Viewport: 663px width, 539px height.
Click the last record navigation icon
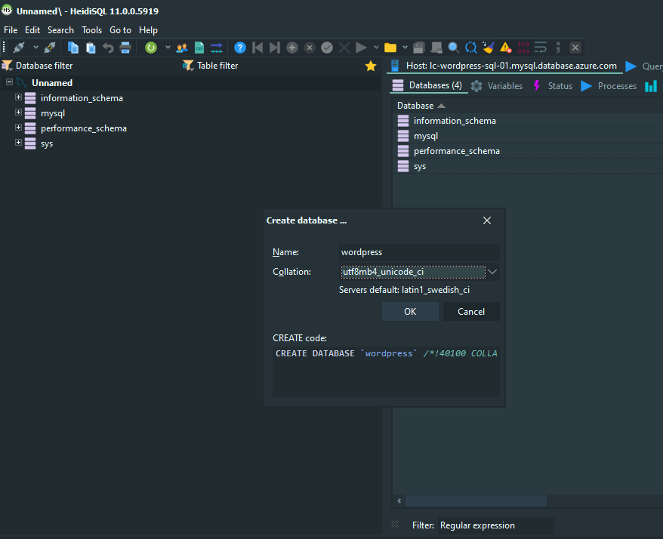[275, 48]
